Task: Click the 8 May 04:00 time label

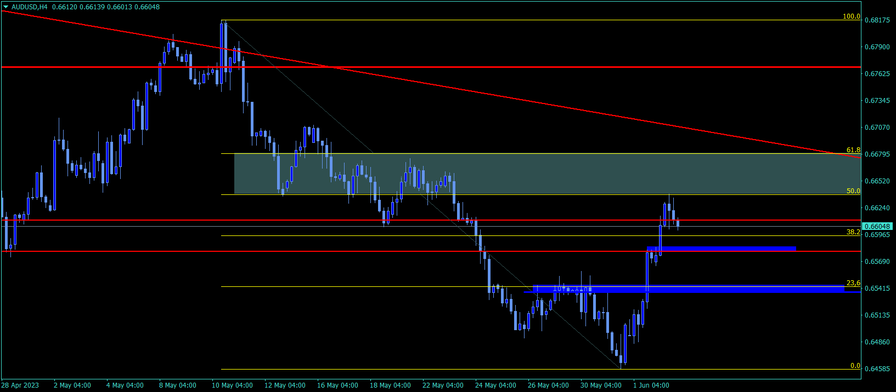Action: [x=178, y=385]
